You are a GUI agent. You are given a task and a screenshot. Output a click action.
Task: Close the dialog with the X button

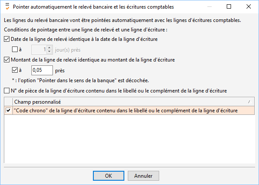pos(249,6)
